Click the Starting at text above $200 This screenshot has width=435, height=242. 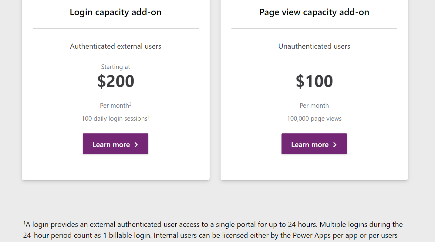116,67
